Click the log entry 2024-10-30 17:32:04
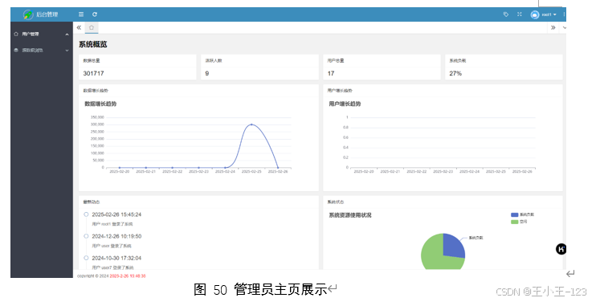Image resolution: width=596 pixels, height=302 pixels. coord(116,258)
